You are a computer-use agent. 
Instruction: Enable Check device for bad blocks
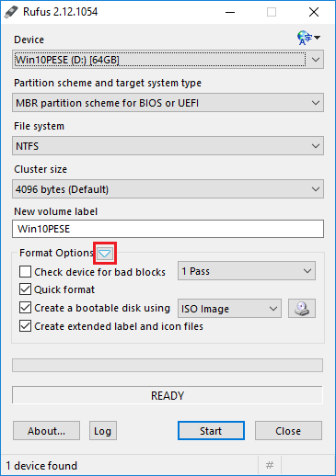click(x=25, y=272)
